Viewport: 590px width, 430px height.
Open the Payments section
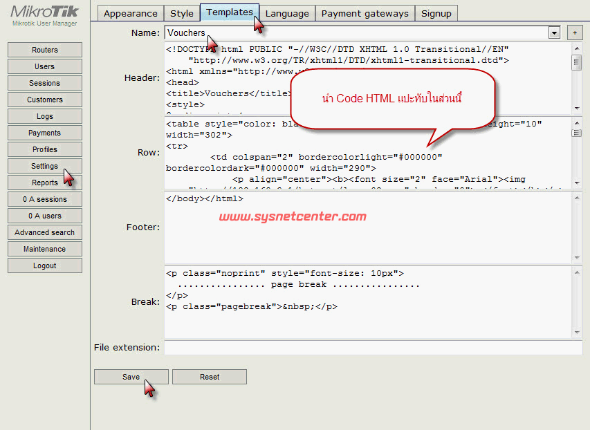click(45, 133)
